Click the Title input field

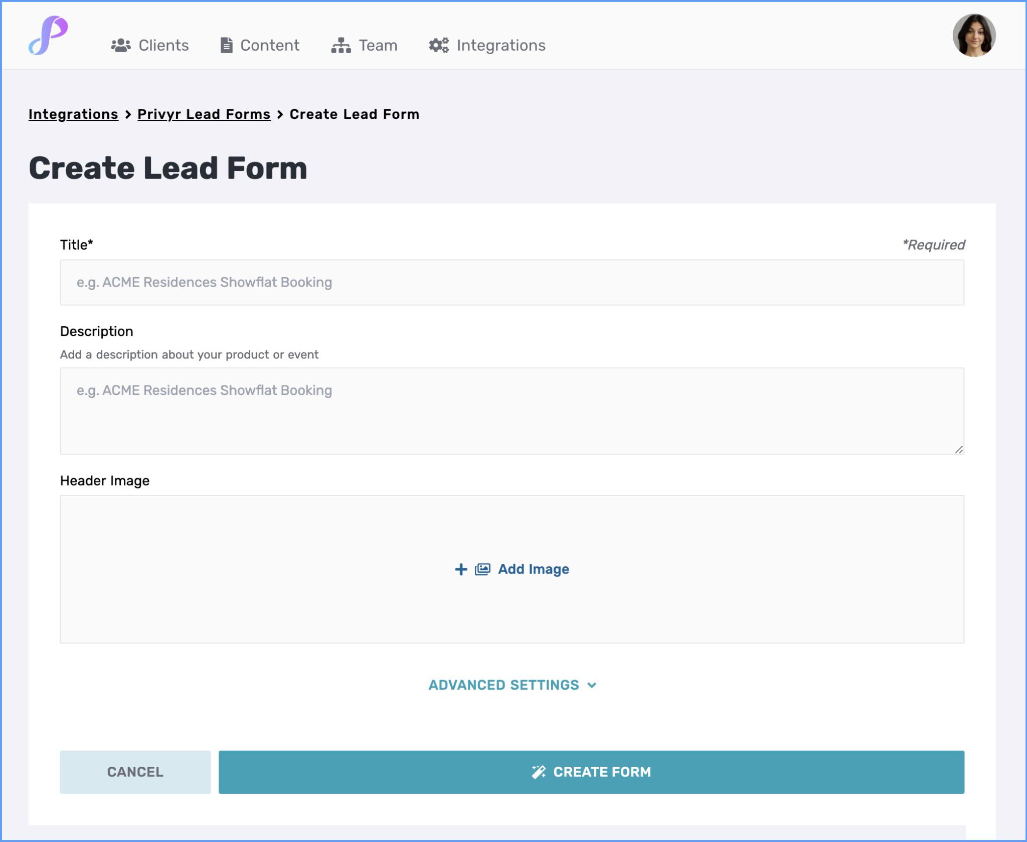pyautogui.click(x=511, y=282)
